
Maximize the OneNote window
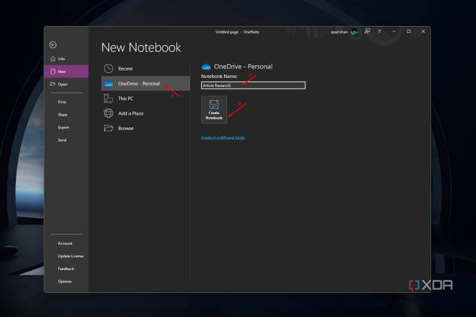click(409, 32)
